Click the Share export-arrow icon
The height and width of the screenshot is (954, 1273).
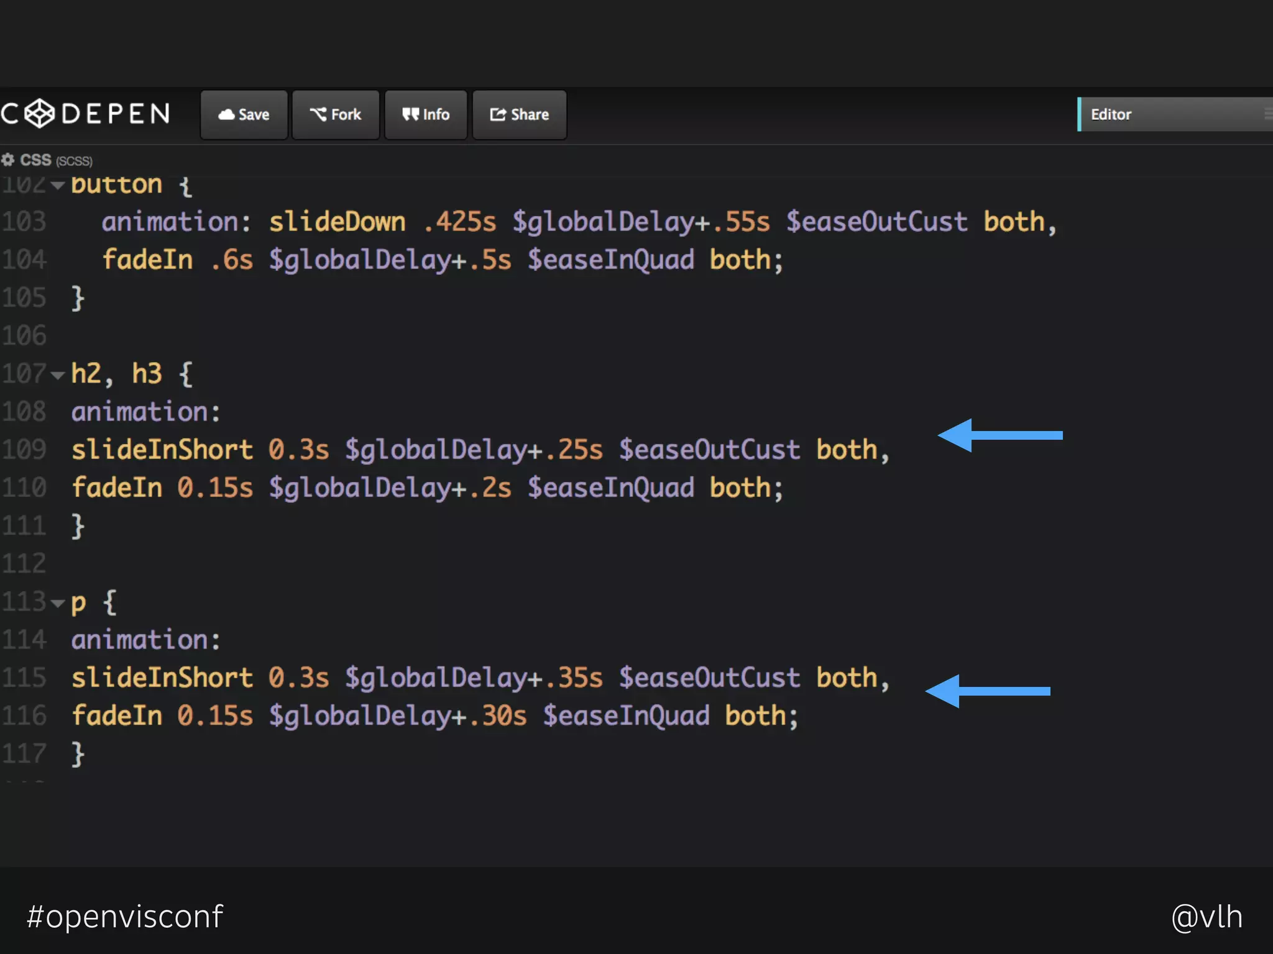(498, 114)
